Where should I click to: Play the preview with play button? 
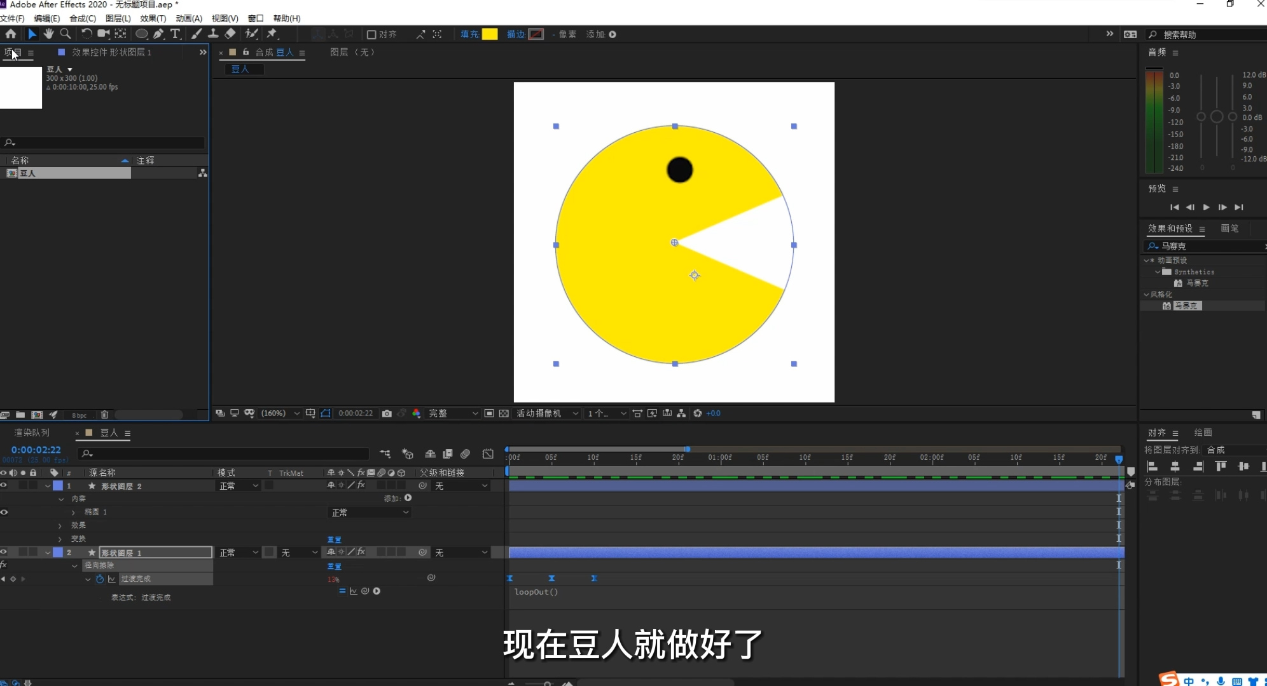pos(1206,208)
